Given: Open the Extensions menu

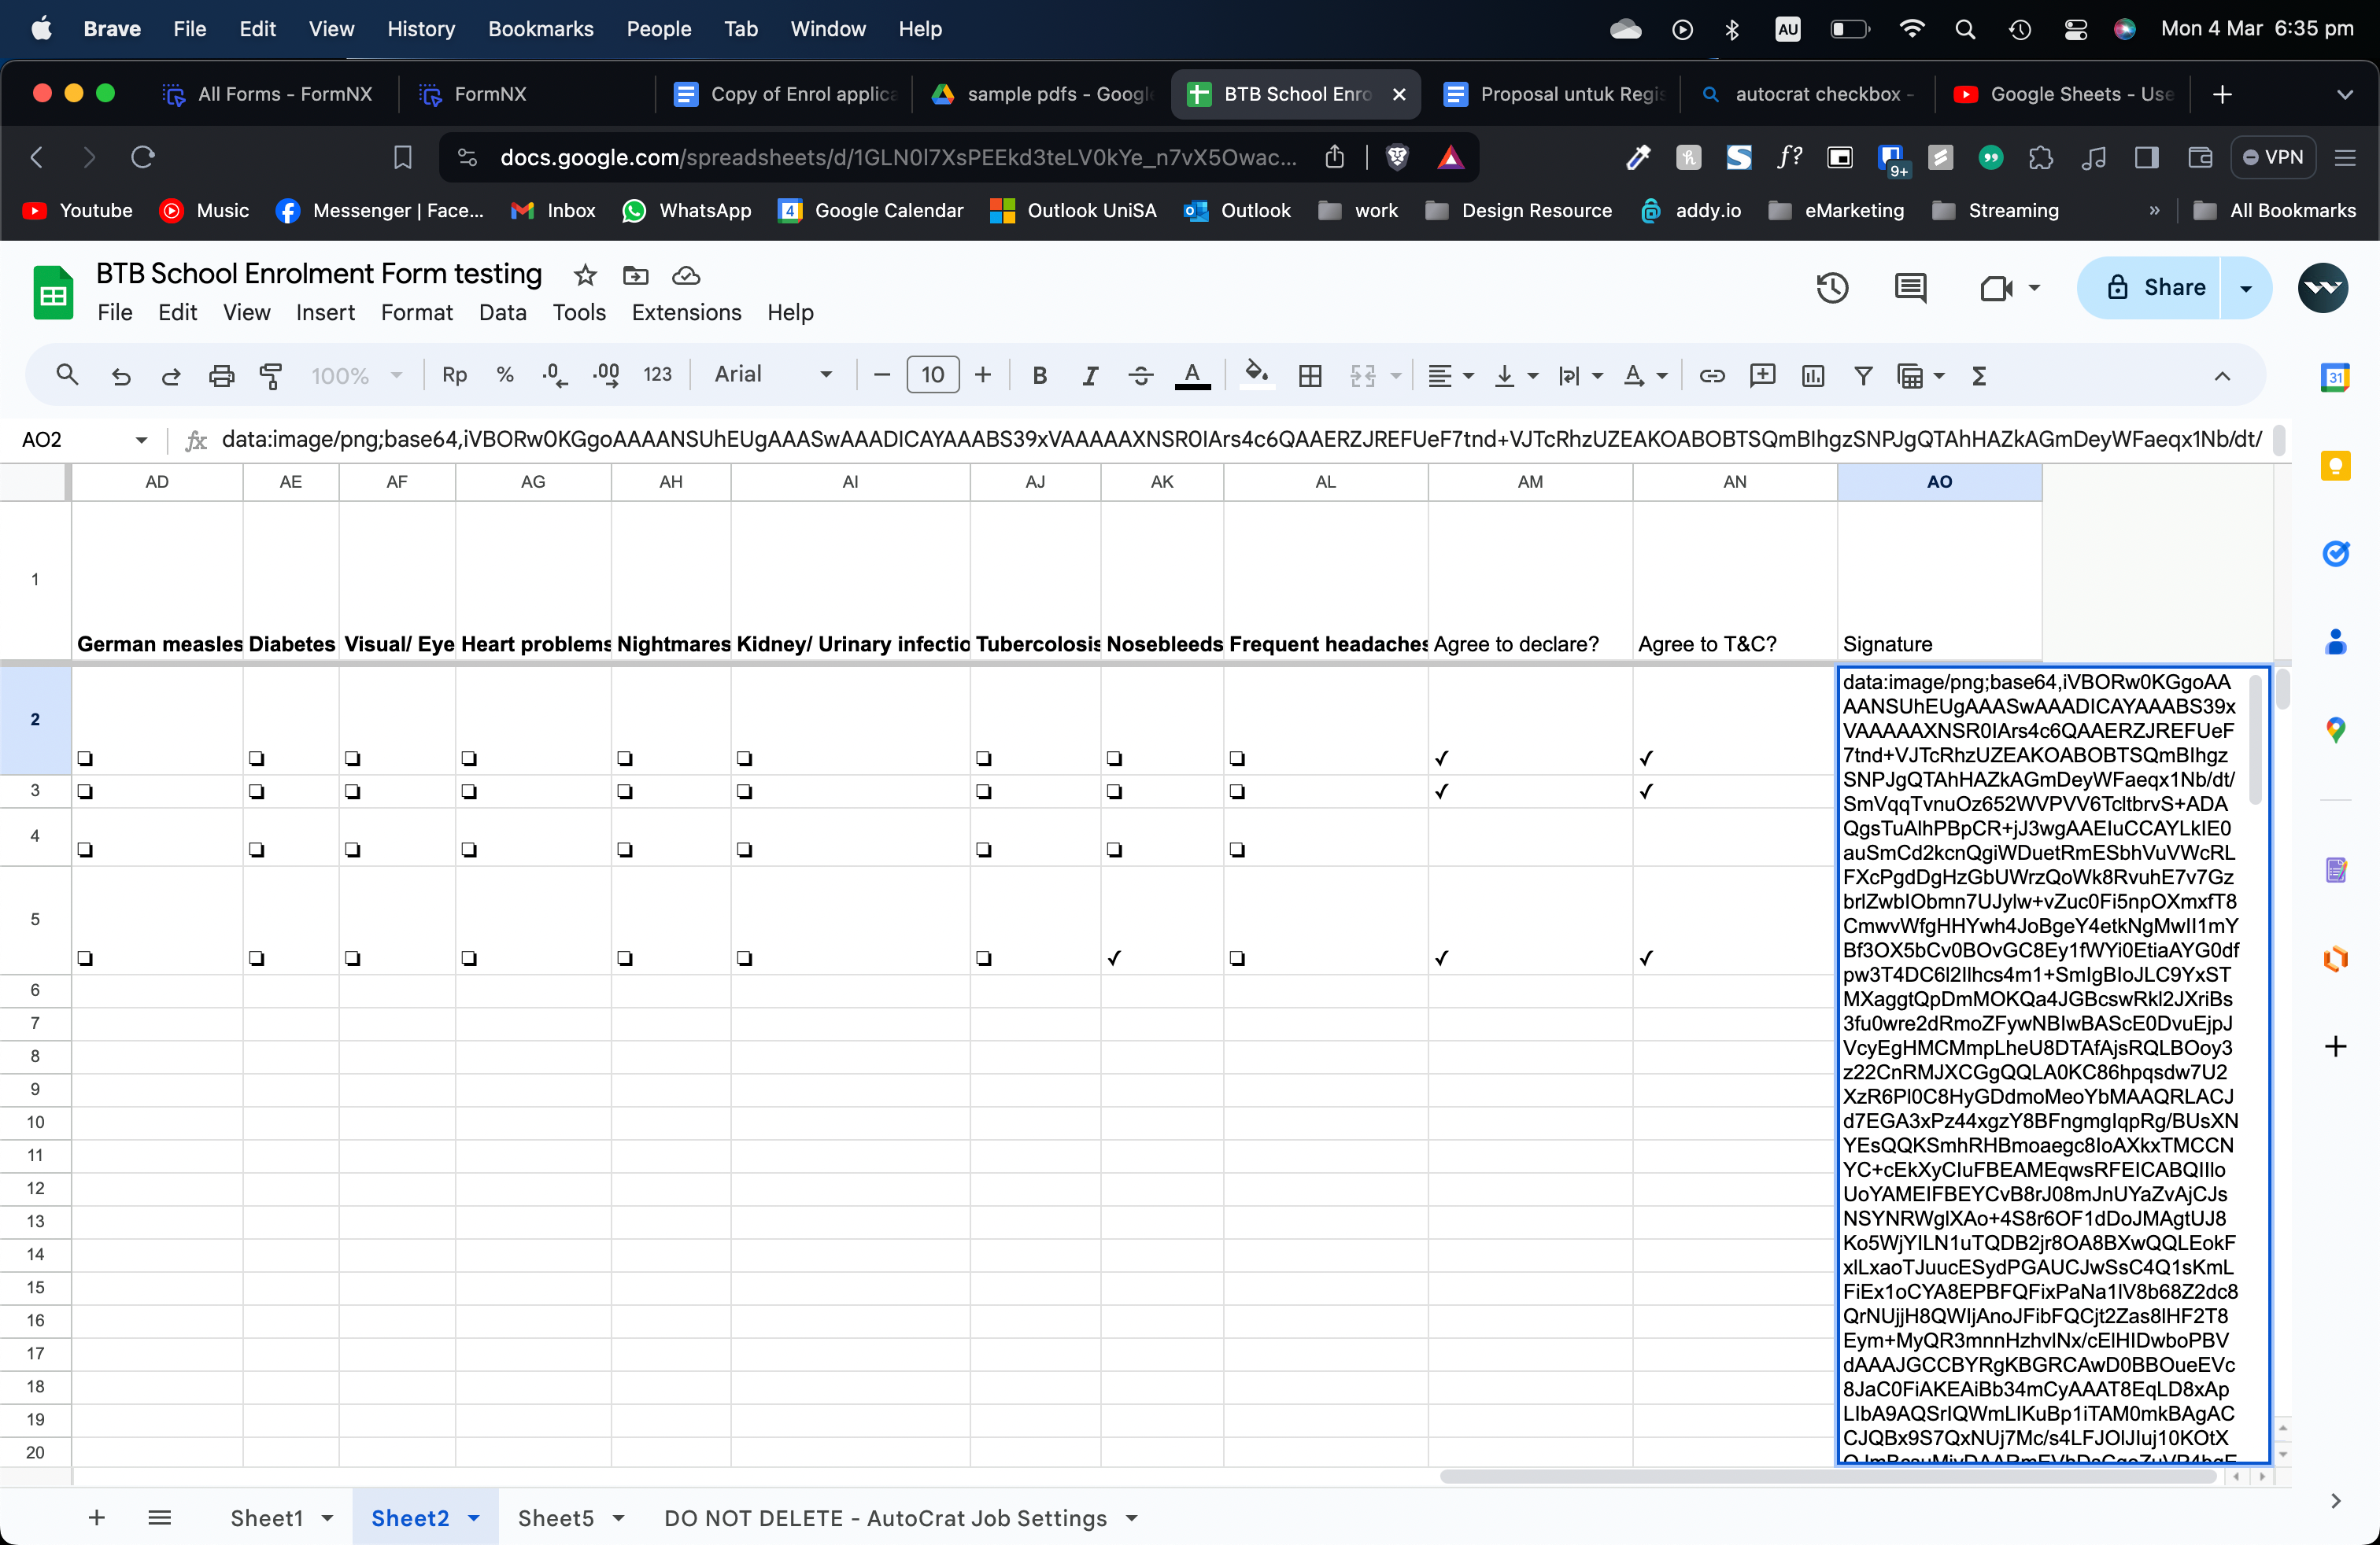Looking at the screenshot, I should point(686,313).
